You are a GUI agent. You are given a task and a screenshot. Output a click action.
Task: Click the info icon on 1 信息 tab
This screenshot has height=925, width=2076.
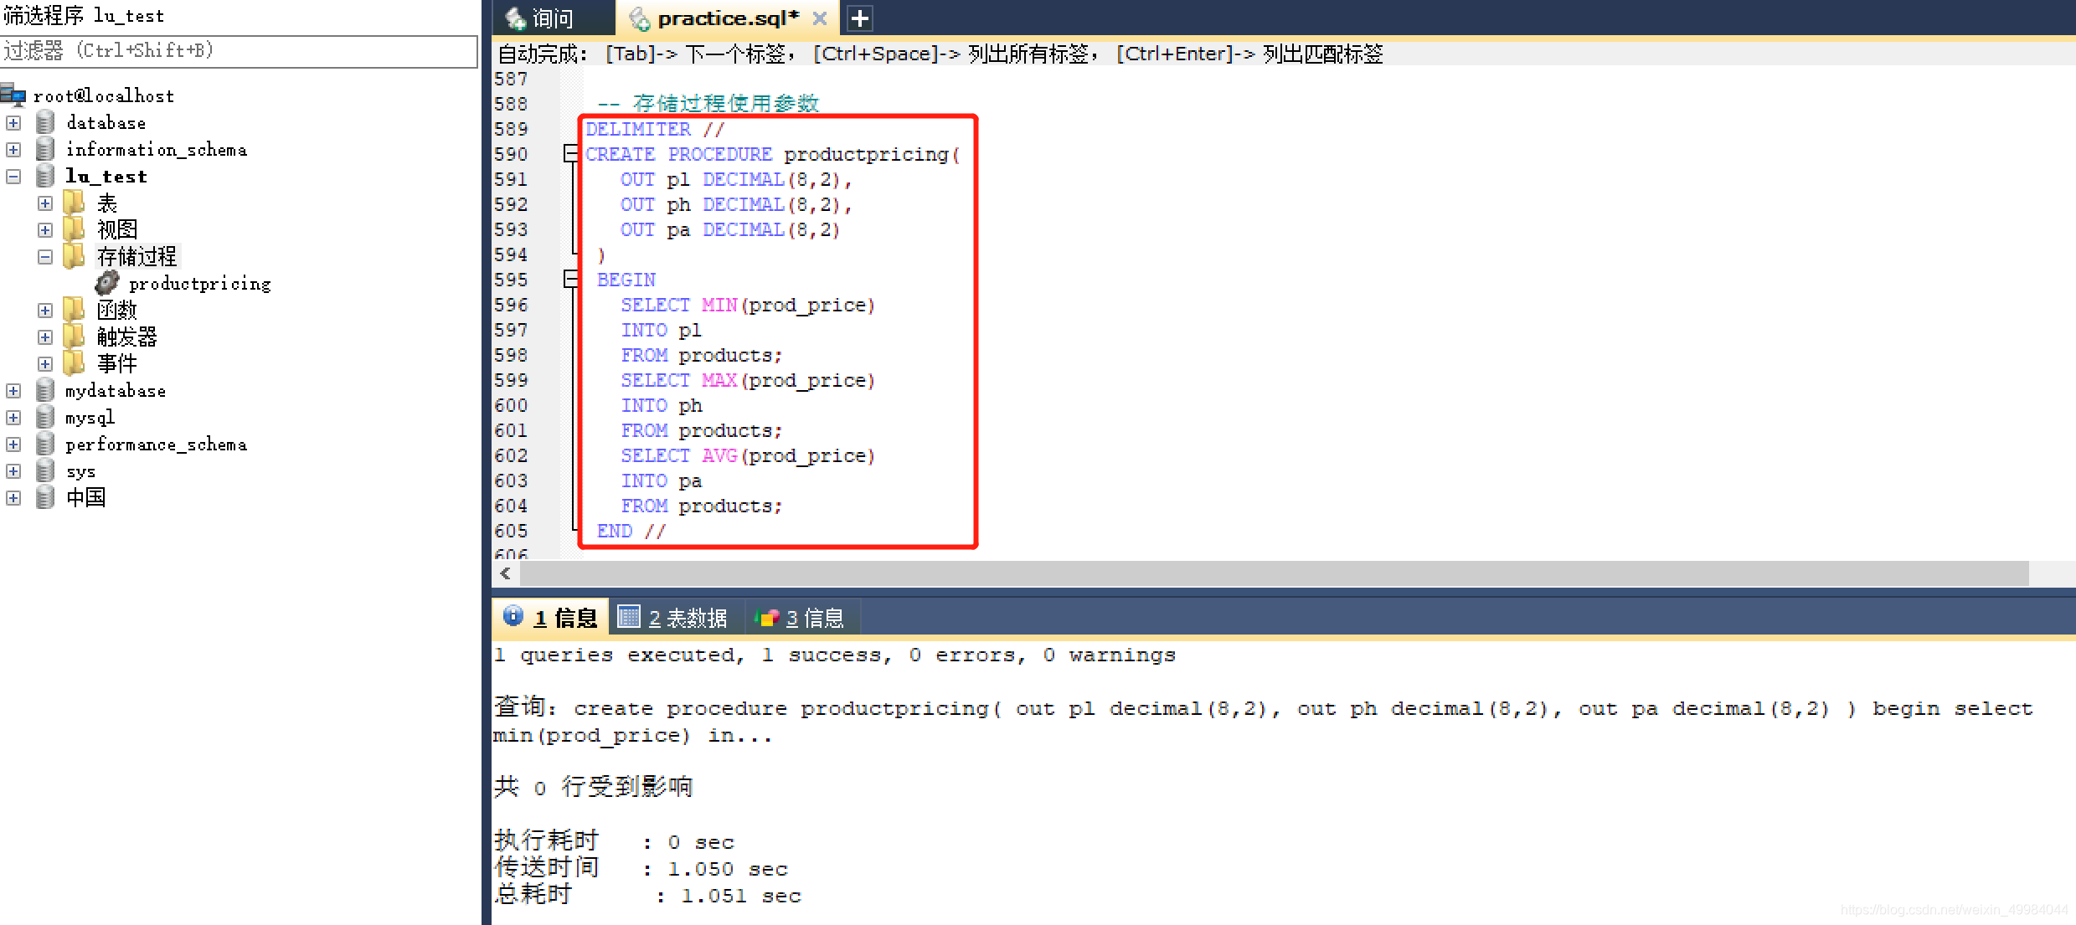513,616
